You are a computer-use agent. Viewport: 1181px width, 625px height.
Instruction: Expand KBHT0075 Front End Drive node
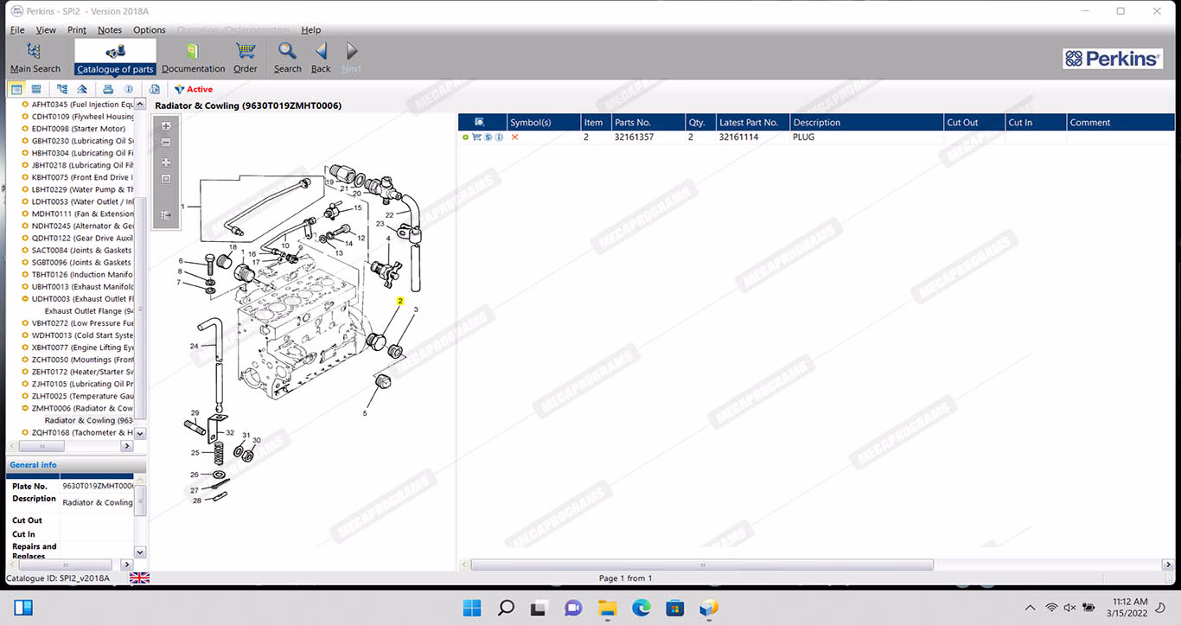coord(25,177)
